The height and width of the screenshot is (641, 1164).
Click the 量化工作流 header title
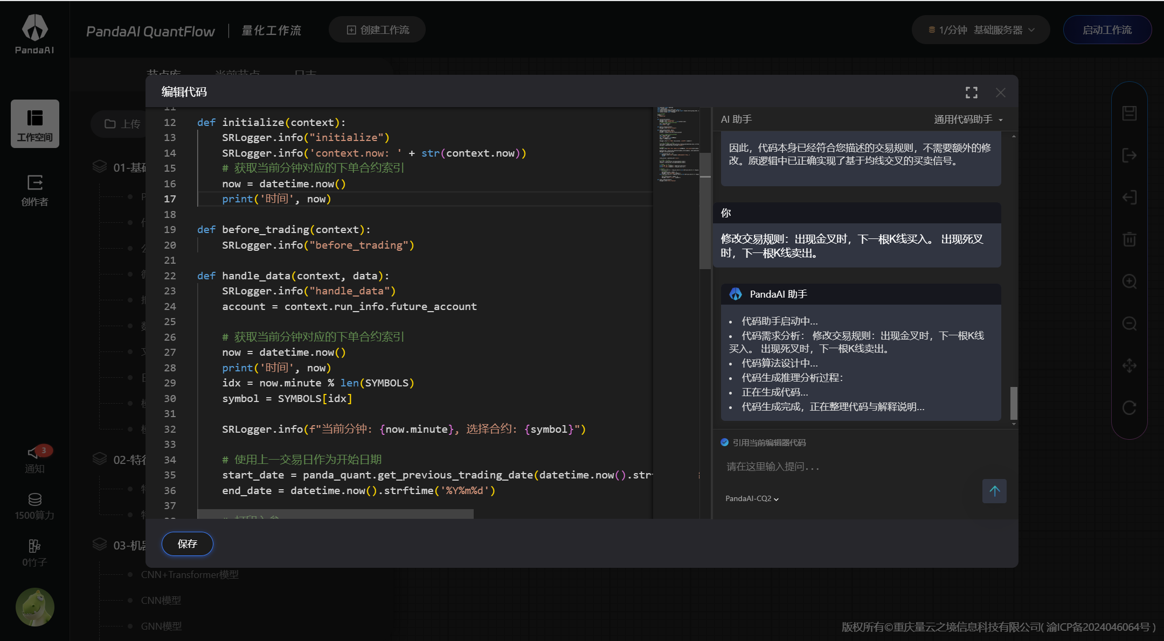tap(272, 31)
